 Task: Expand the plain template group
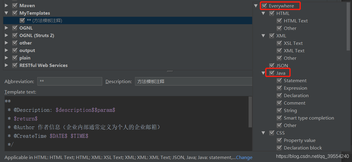coord(6,58)
